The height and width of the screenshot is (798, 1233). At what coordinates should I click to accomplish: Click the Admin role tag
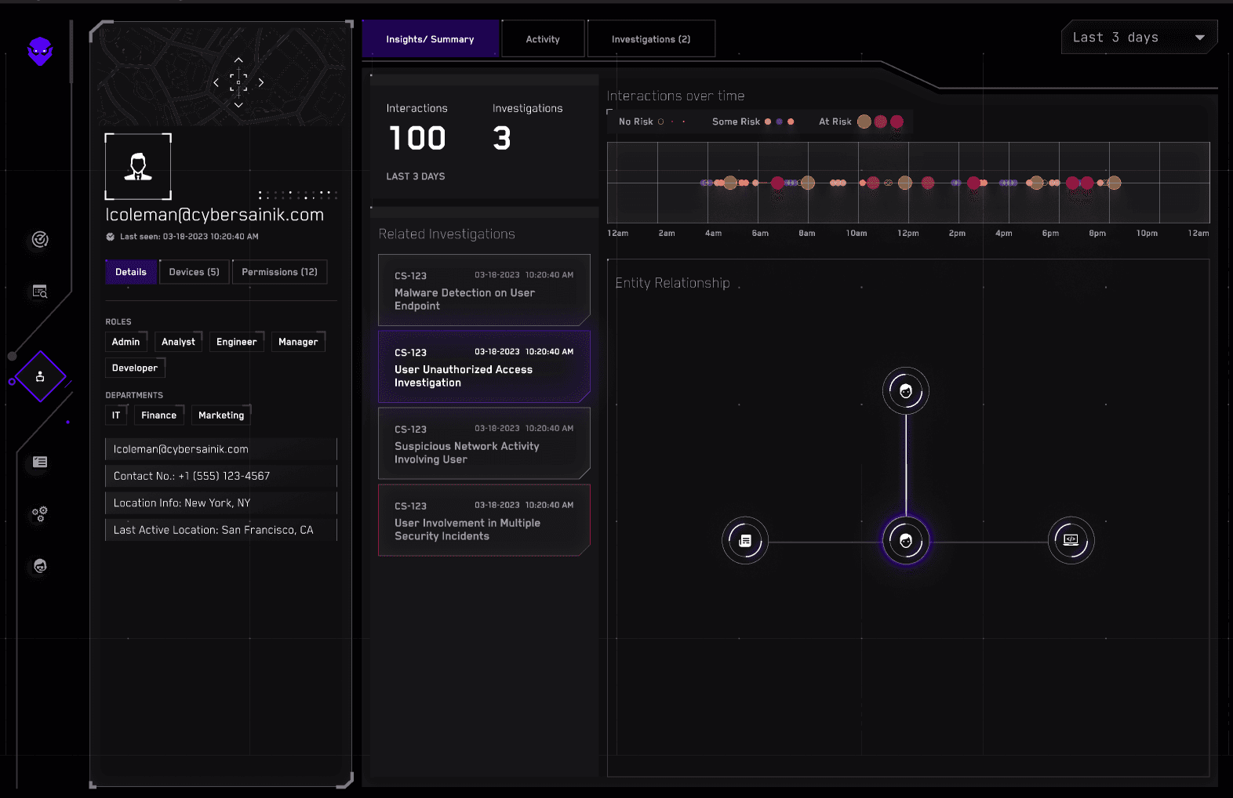click(x=125, y=342)
